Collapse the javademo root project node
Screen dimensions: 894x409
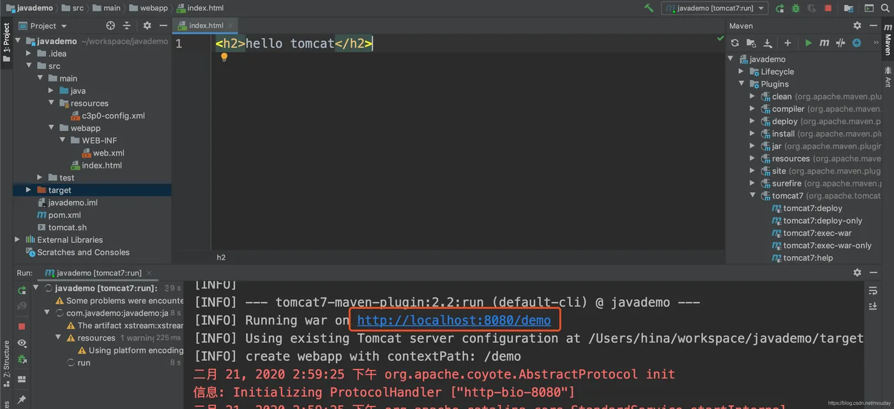18,41
